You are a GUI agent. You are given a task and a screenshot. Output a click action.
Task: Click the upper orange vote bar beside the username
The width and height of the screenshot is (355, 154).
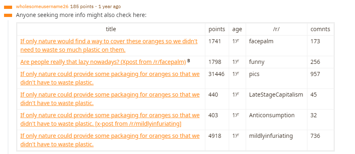click(x=8, y=7)
